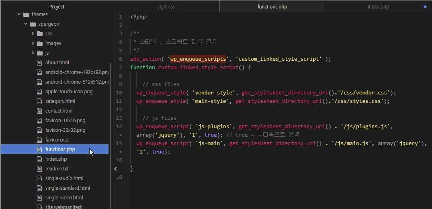Screen dimensions: 432x209
Task: Click the images folder icon
Action: click(40, 43)
